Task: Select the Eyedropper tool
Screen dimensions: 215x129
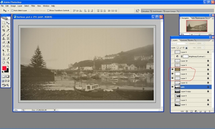Action: 8,59
